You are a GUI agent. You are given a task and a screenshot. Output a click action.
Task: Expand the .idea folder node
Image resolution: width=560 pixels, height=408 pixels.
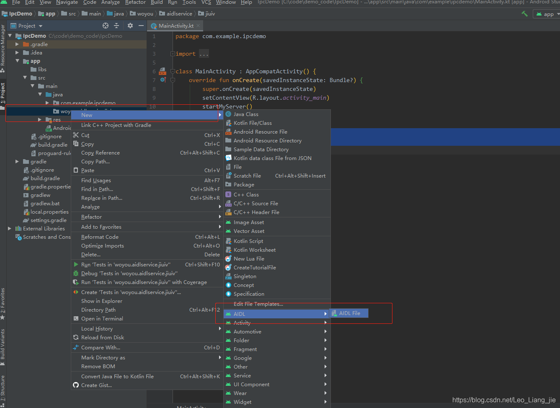click(x=17, y=52)
